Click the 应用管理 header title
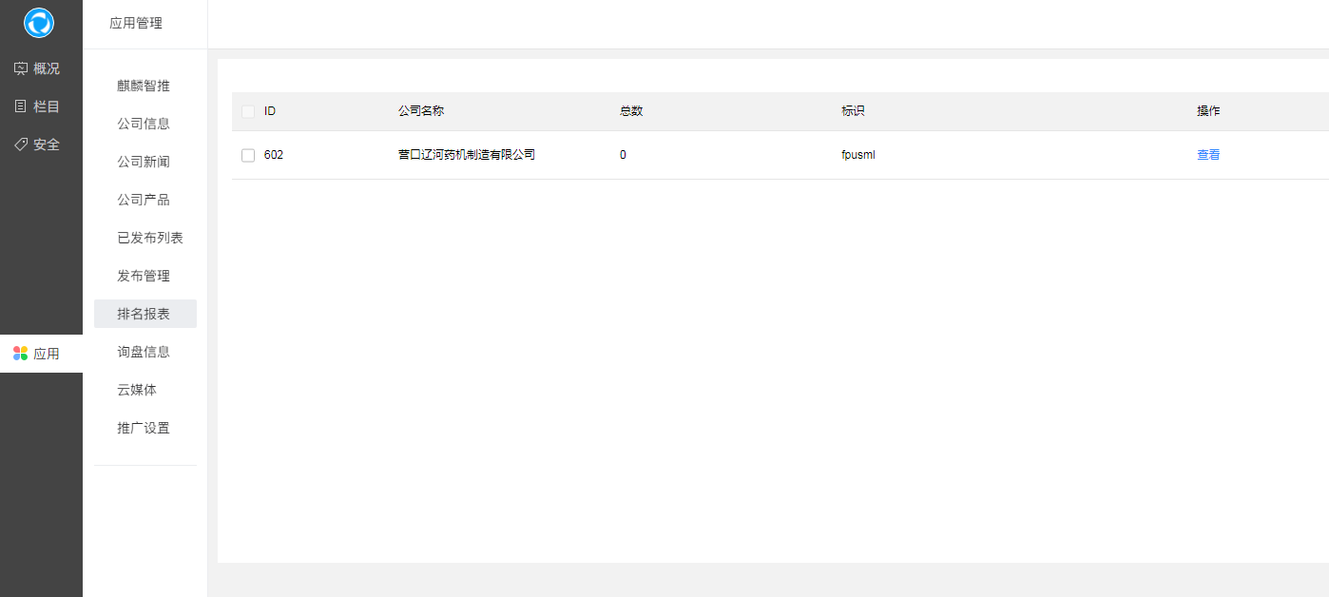Image resolution: width=1329 pixels, height=597 pixels. pos(136,24)
